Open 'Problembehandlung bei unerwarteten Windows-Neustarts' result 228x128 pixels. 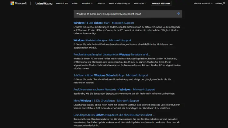tap(112, 55)
